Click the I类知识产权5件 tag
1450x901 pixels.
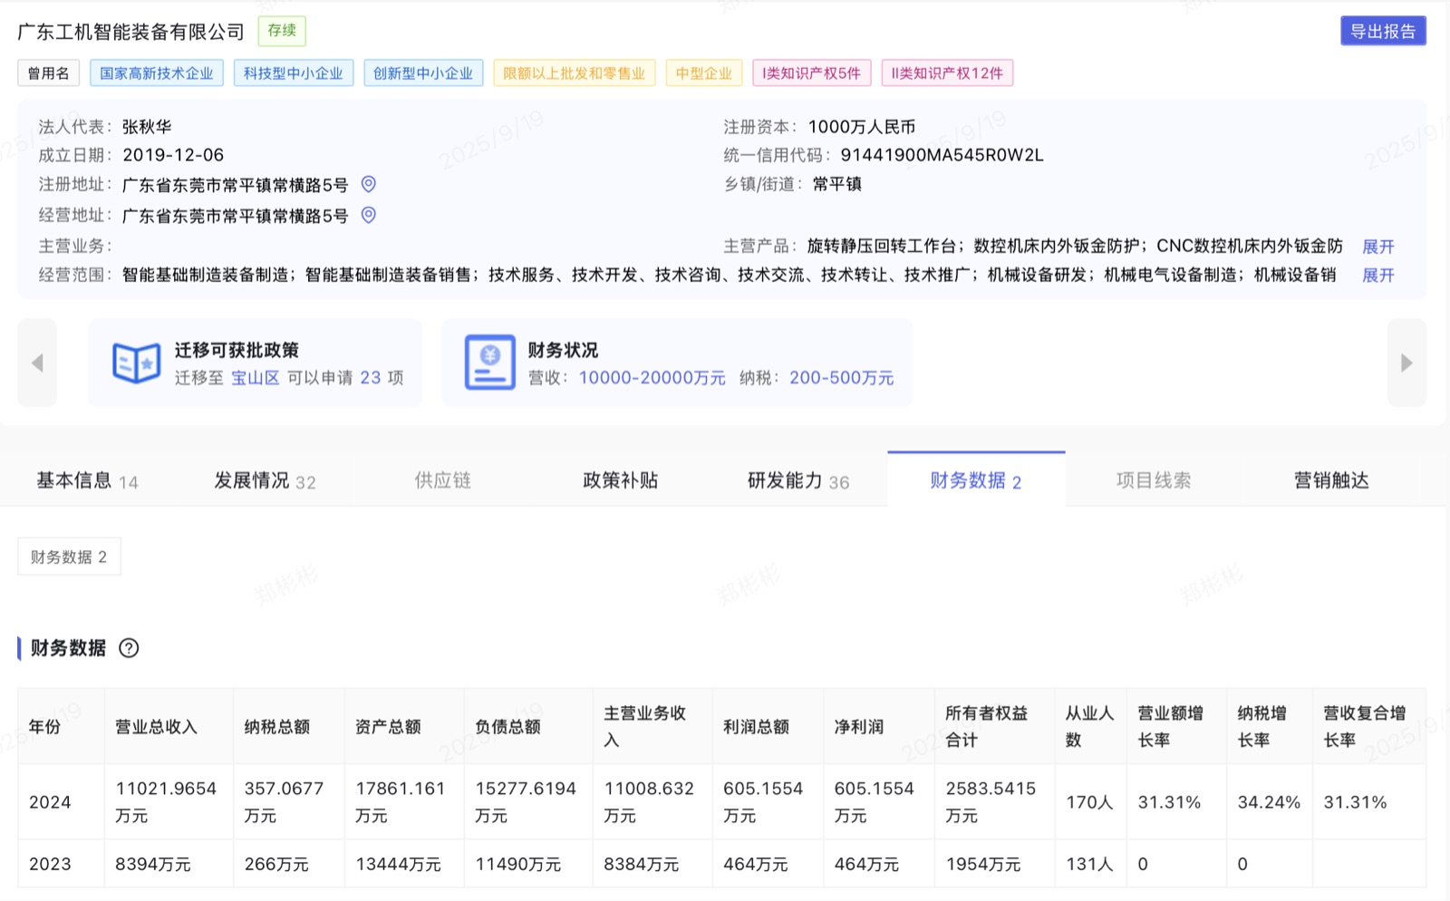(x=812, y=73)
